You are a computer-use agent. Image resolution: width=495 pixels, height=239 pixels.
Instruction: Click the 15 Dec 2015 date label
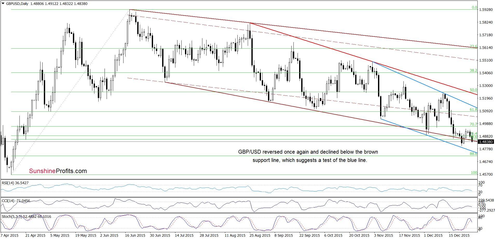point(459,235)
